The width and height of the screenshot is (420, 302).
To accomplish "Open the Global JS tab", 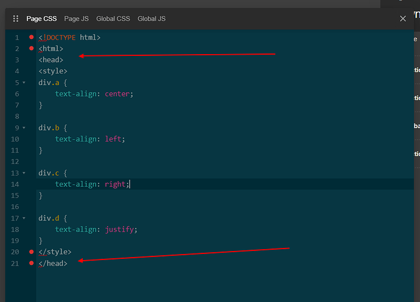I will click(152, 19).
